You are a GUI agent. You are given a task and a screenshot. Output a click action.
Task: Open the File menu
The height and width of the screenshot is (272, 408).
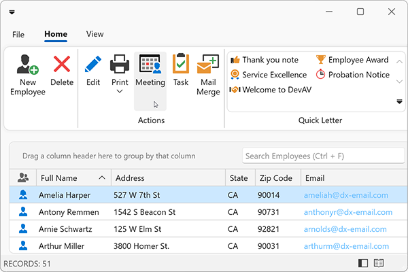18,34
